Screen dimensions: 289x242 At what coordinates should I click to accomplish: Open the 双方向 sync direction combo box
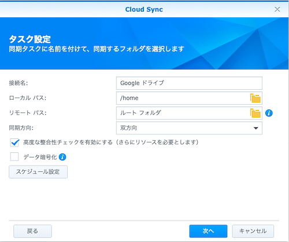pyautogui.click(x=189, y=128)
